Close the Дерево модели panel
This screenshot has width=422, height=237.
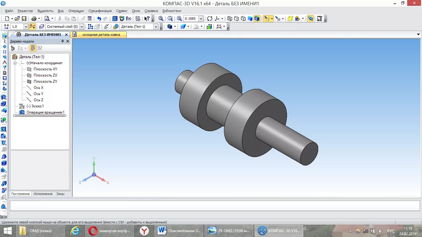(x=68, y=41)
